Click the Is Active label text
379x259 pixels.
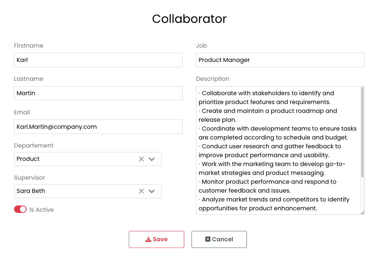(x=41, y=210)
